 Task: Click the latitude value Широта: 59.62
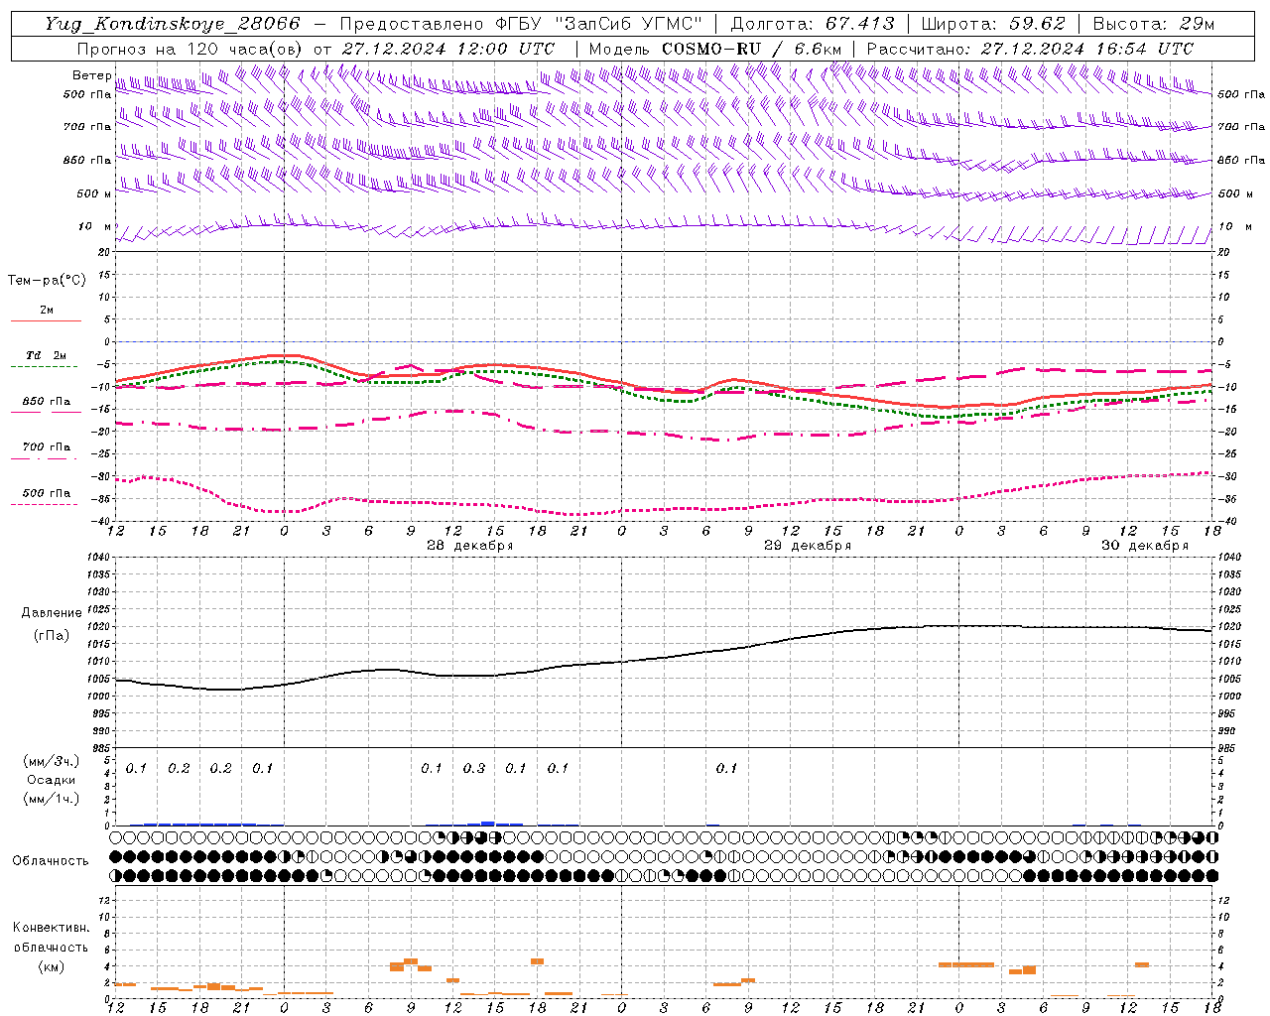point(993,24)
